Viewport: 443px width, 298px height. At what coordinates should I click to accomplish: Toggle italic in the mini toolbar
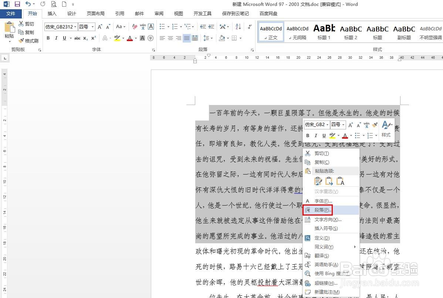click(316, 136)
